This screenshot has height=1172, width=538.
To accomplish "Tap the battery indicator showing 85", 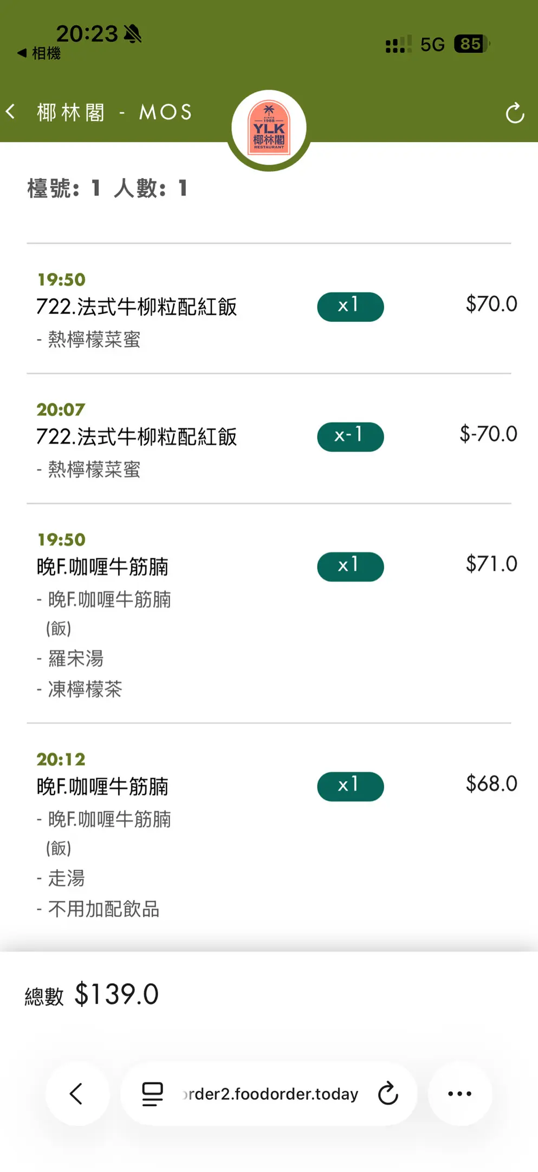I will [471, 44].
